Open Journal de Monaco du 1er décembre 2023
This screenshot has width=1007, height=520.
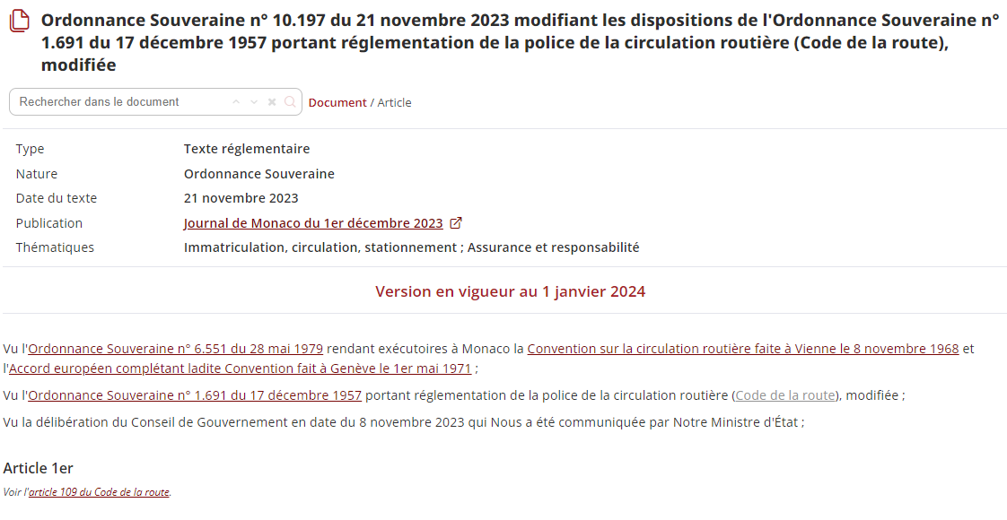click(x=313, y=223)
